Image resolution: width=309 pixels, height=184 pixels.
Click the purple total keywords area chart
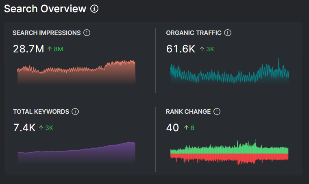tap(76, 154)
